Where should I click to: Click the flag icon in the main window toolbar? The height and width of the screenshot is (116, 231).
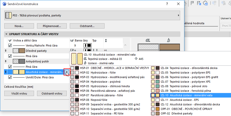tap(192, 3)
